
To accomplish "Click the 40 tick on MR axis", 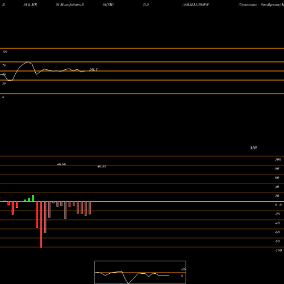I will 277,187.
